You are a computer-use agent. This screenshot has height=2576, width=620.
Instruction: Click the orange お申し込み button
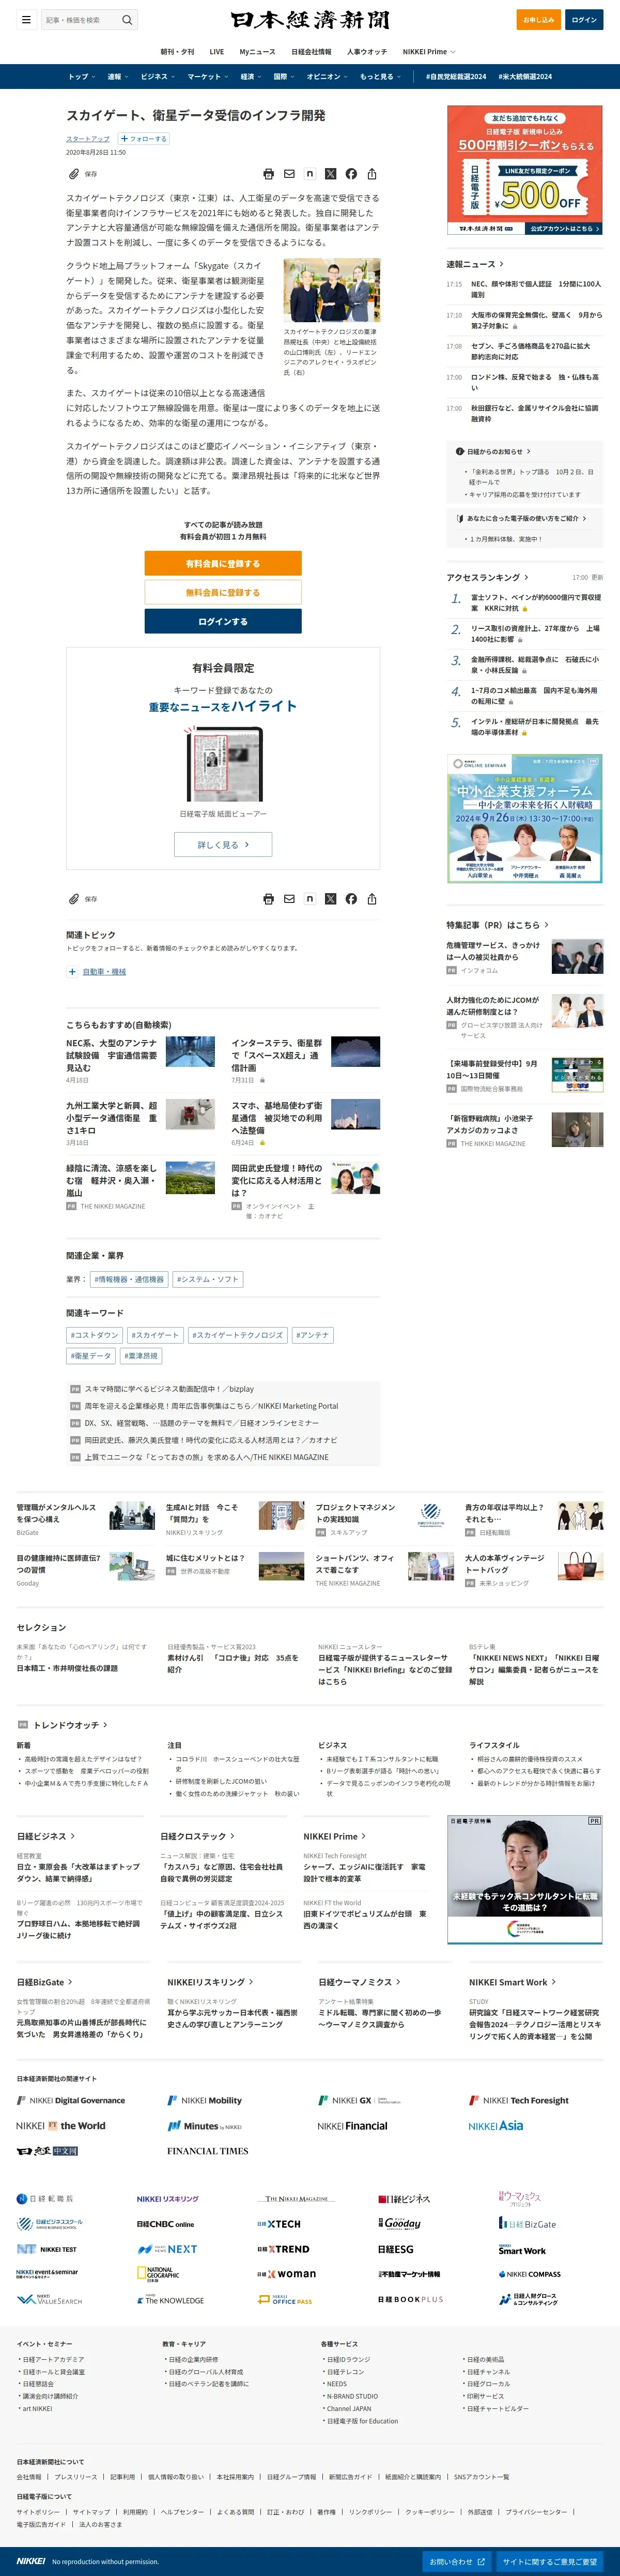pos(538,20)
